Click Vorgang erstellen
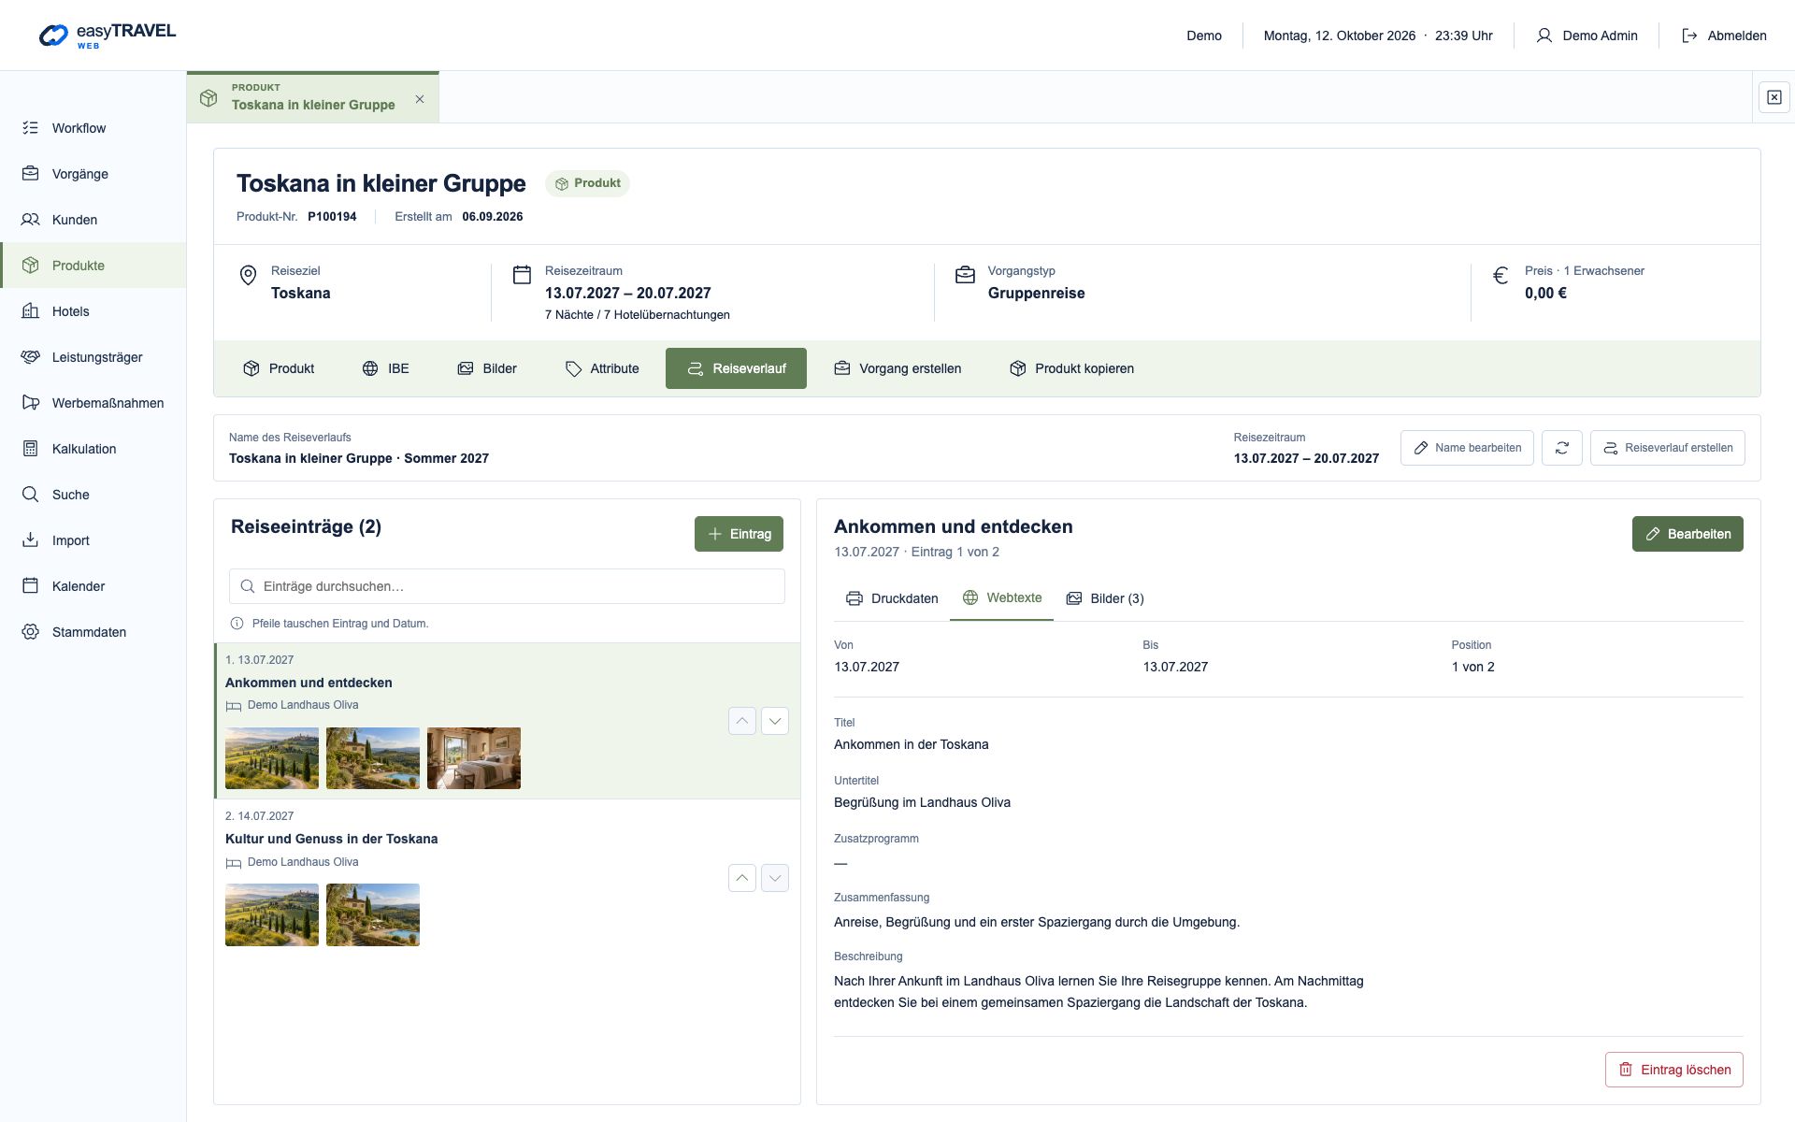The image size is (1795, 1122). click(897, 368)
